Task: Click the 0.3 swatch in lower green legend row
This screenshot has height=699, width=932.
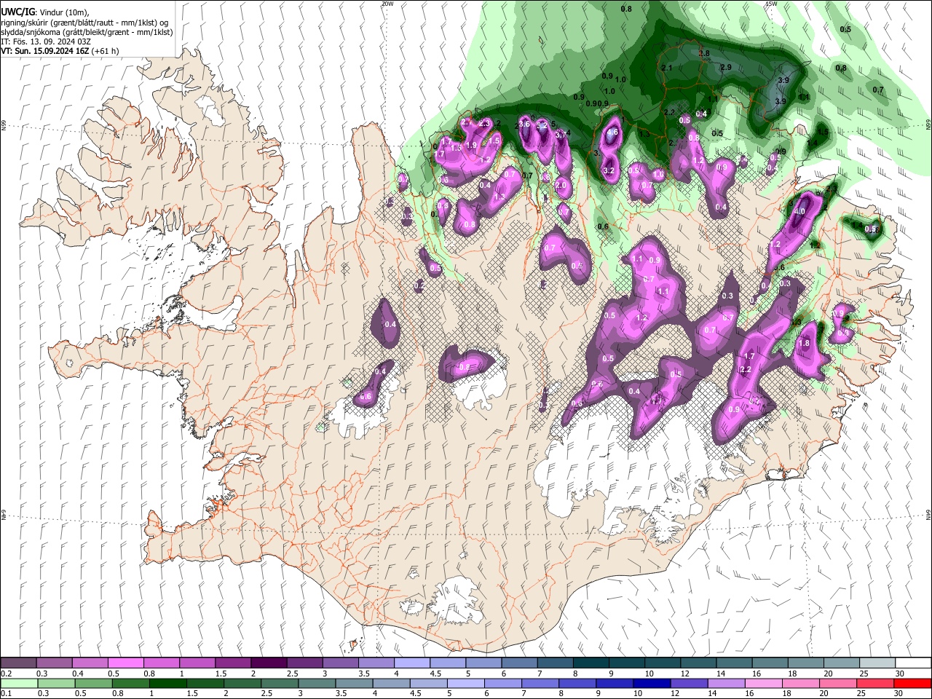Action: [x=58, y=683]
